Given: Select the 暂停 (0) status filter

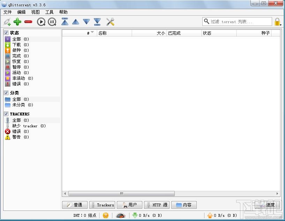Looking at the screenshot, I should click(32, 67).
